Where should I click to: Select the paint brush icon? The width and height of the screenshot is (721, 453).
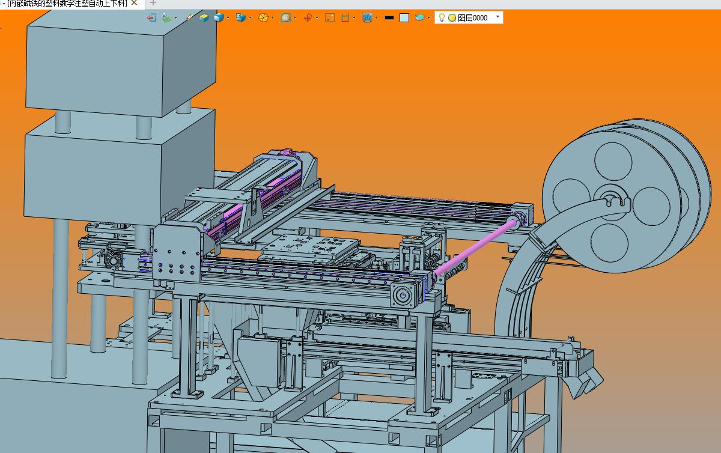189,17
